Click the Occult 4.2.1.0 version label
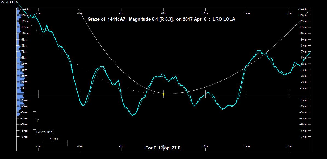Image resolution: width=327 pixels, height=159 pixels. [x=9, y=2]
